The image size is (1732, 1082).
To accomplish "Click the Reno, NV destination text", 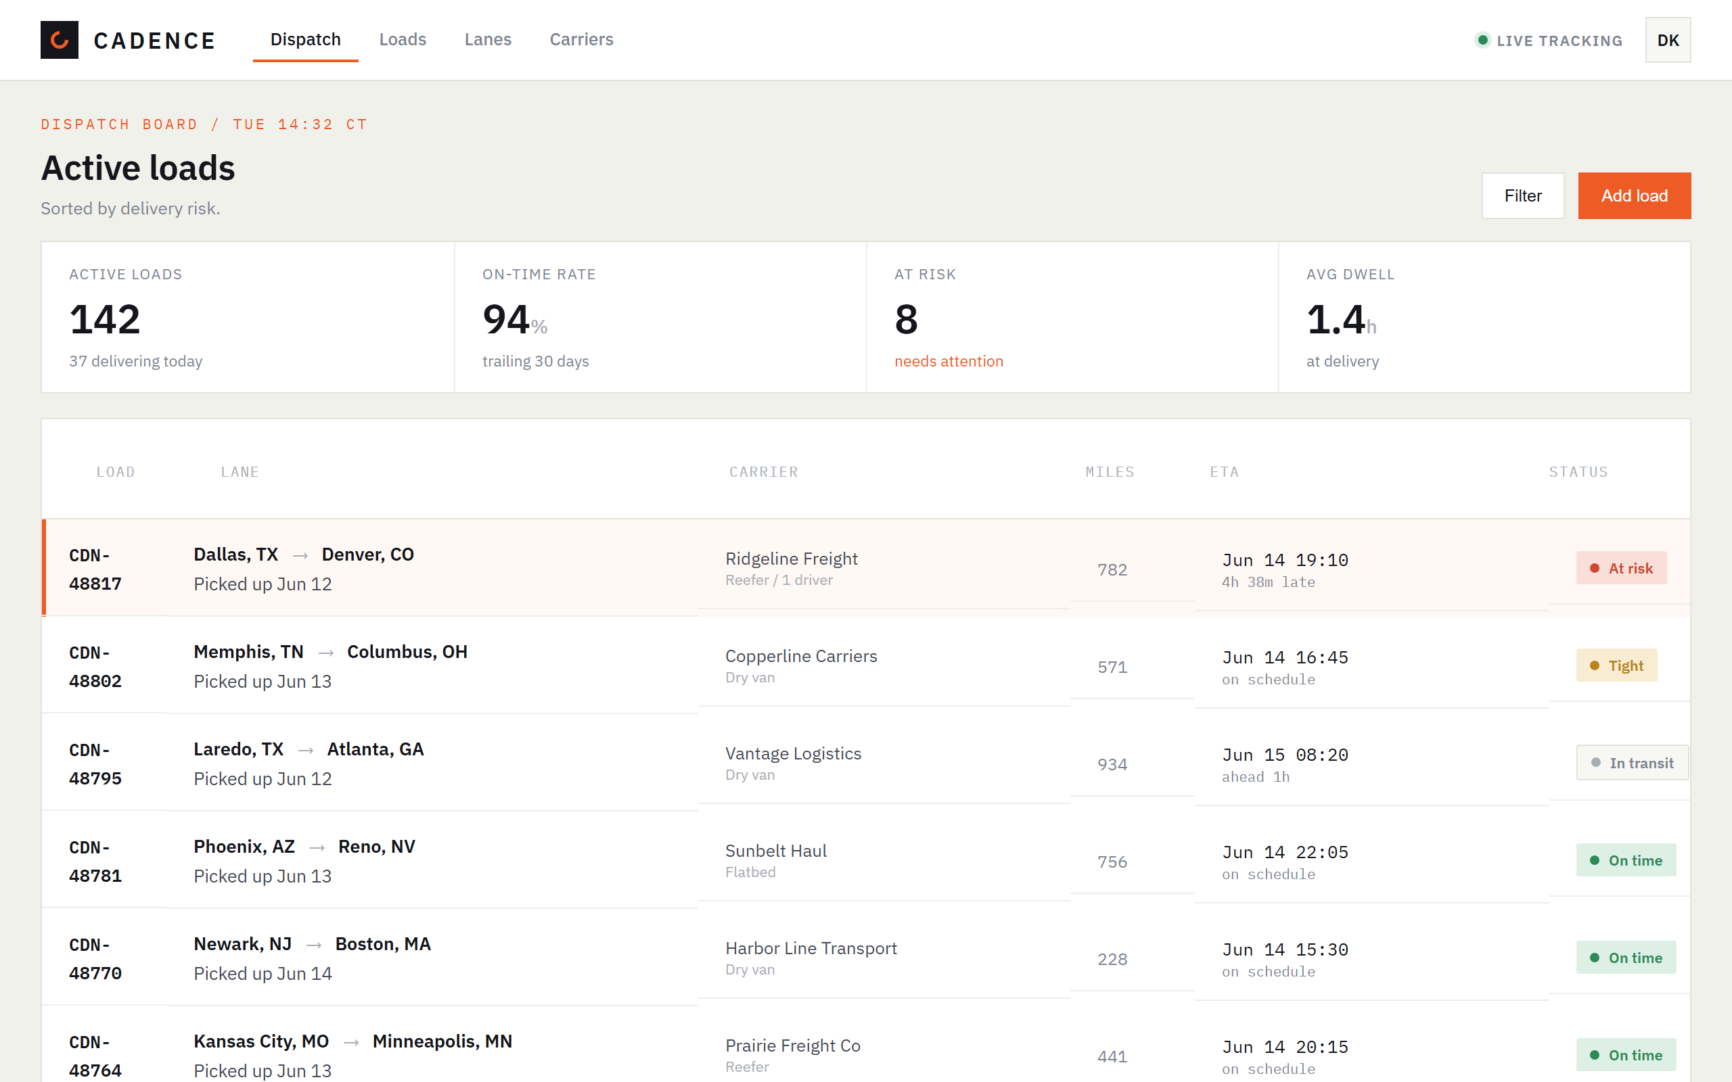I will [376, 847].
